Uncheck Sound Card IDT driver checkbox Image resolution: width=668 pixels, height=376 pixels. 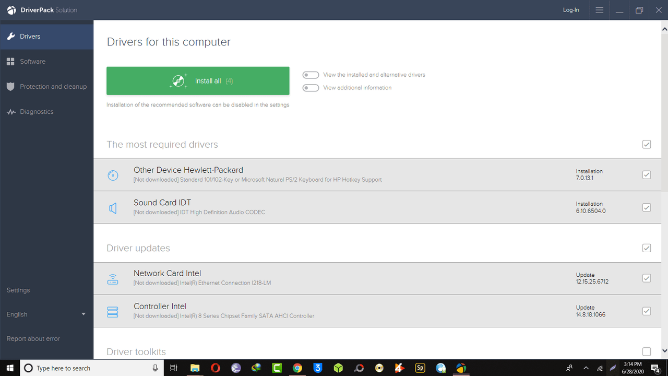647,207
